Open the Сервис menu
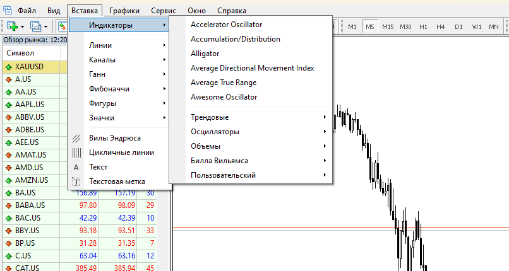509x271 pixels. tap(164, 10)
